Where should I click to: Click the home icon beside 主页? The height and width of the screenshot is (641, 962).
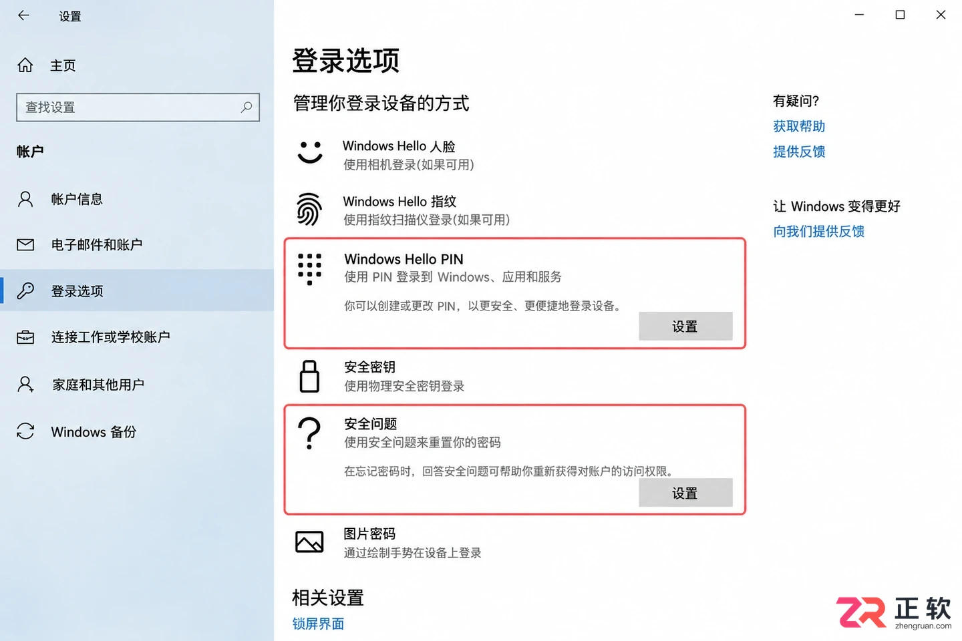click(x=25, y=65)
